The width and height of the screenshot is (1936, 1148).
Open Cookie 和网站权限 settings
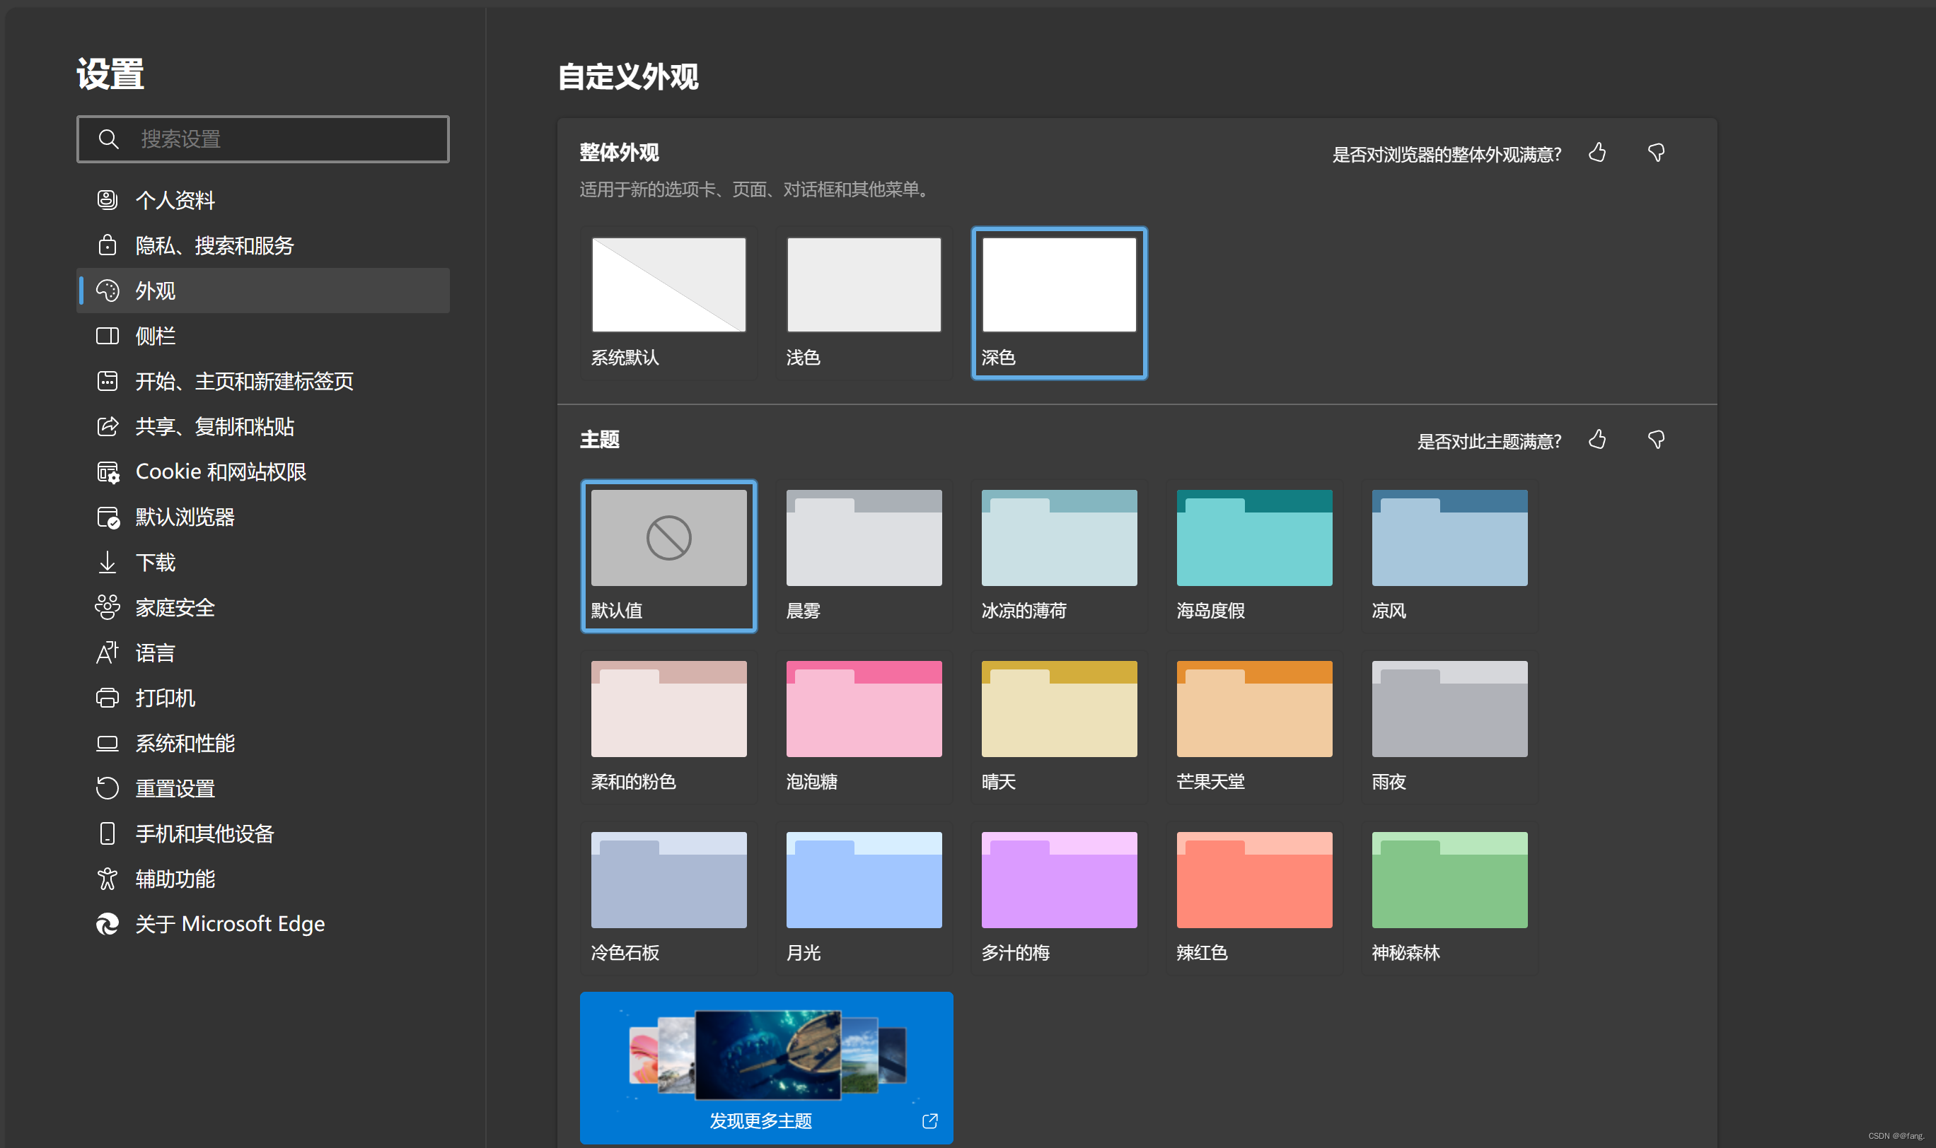222,471
